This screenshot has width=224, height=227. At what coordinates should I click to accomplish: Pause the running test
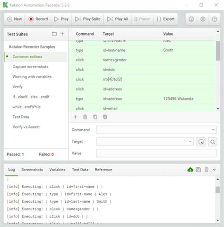[x=142, y=19]
